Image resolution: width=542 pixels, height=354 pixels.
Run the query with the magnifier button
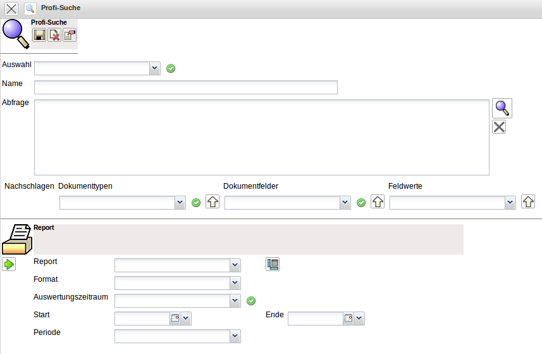tap(502, 108)
